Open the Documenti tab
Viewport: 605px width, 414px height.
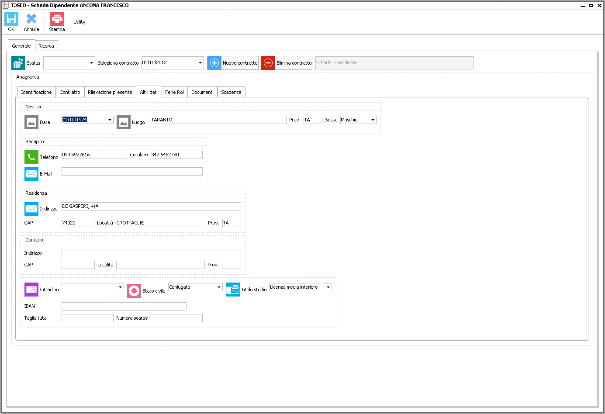203,92
